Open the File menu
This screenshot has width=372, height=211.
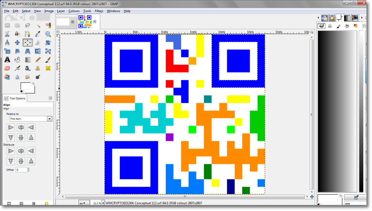(x=7, y=11)
